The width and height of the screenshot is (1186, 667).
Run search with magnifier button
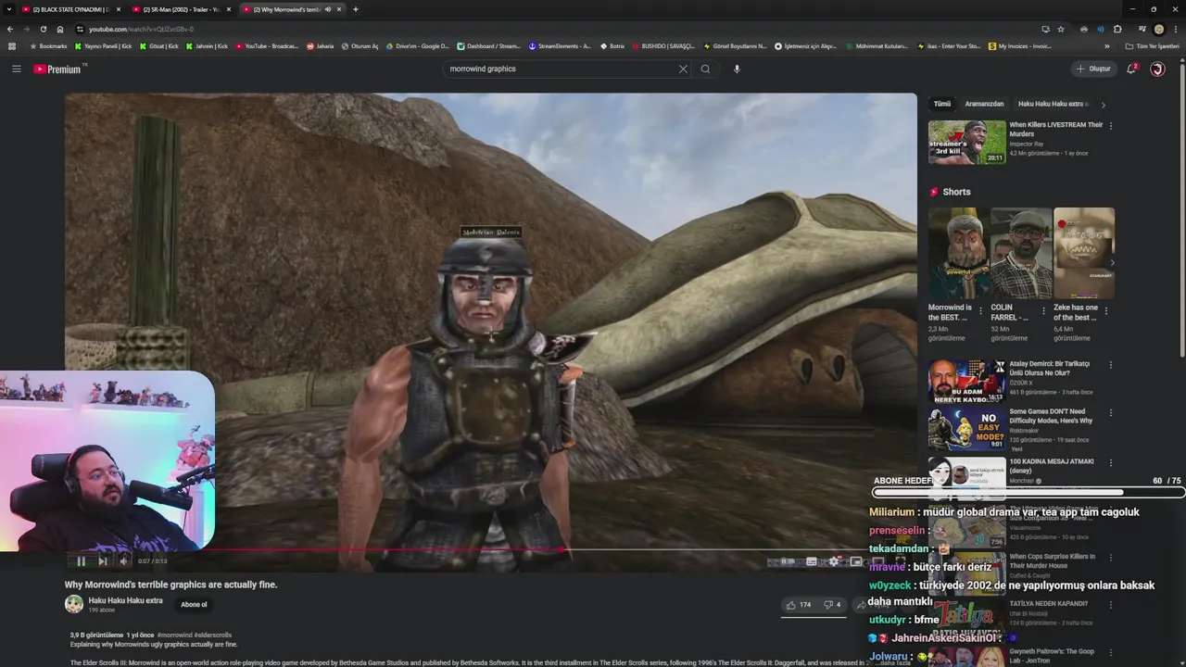click(705, 69)
